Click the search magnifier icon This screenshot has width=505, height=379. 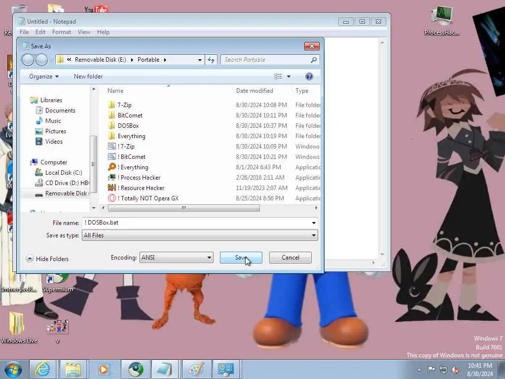point(314,60)
